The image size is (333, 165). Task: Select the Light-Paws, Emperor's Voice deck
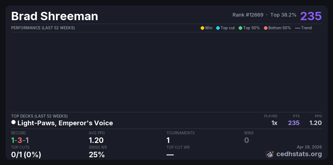point(65,123)
